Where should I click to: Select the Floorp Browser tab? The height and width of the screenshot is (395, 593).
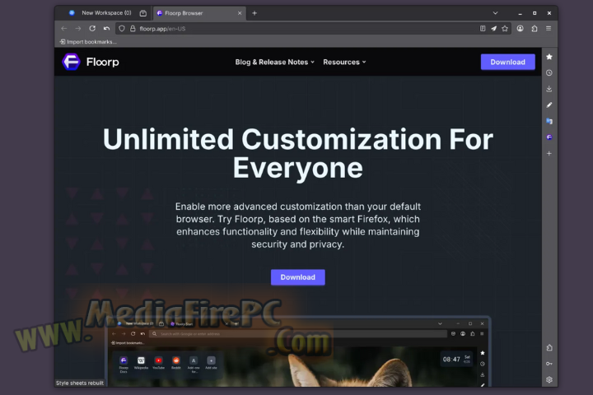coord(199,13)
